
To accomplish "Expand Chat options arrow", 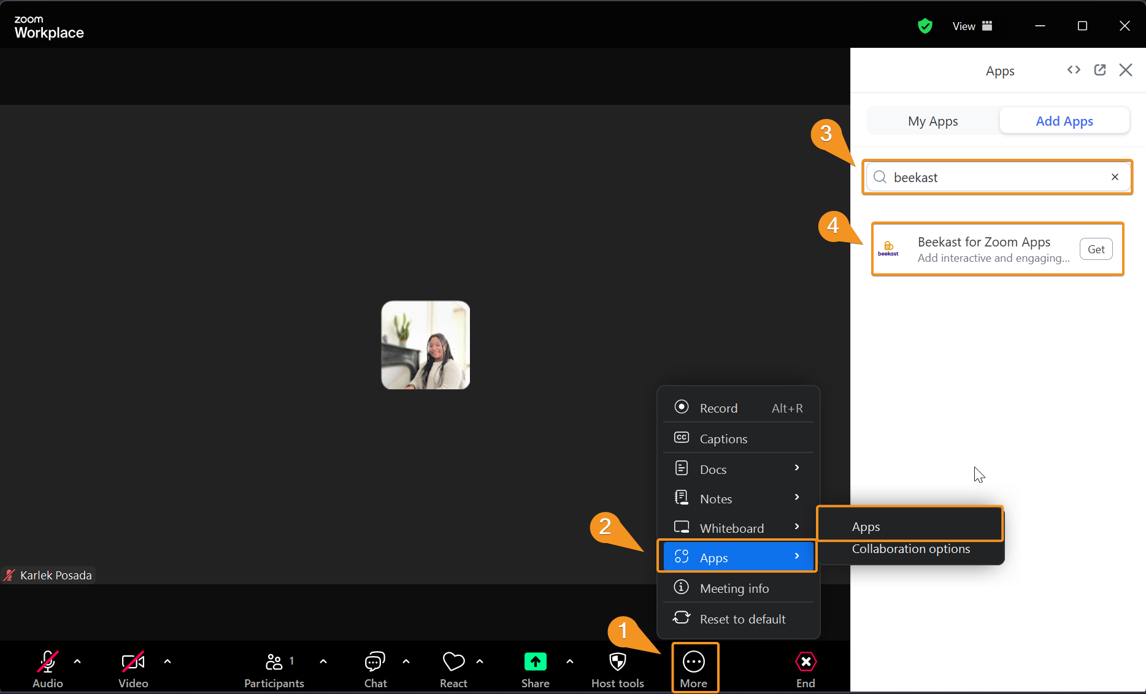I will [406, 662].
